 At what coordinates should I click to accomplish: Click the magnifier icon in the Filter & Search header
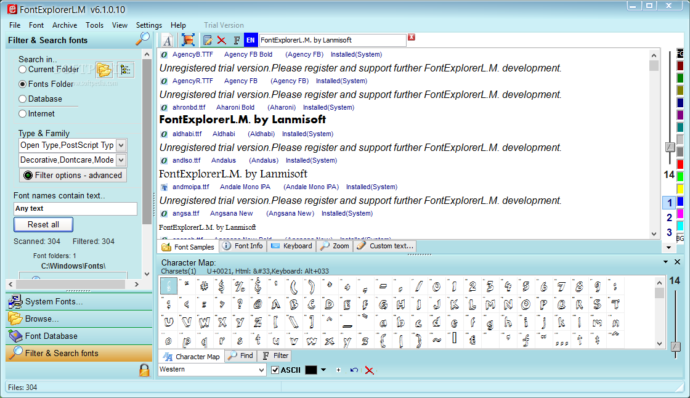[x=142, y=39]
